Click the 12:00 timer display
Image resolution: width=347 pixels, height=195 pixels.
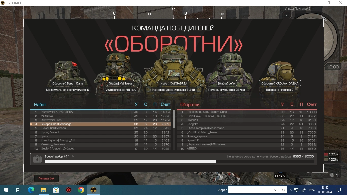click(333, 67)
